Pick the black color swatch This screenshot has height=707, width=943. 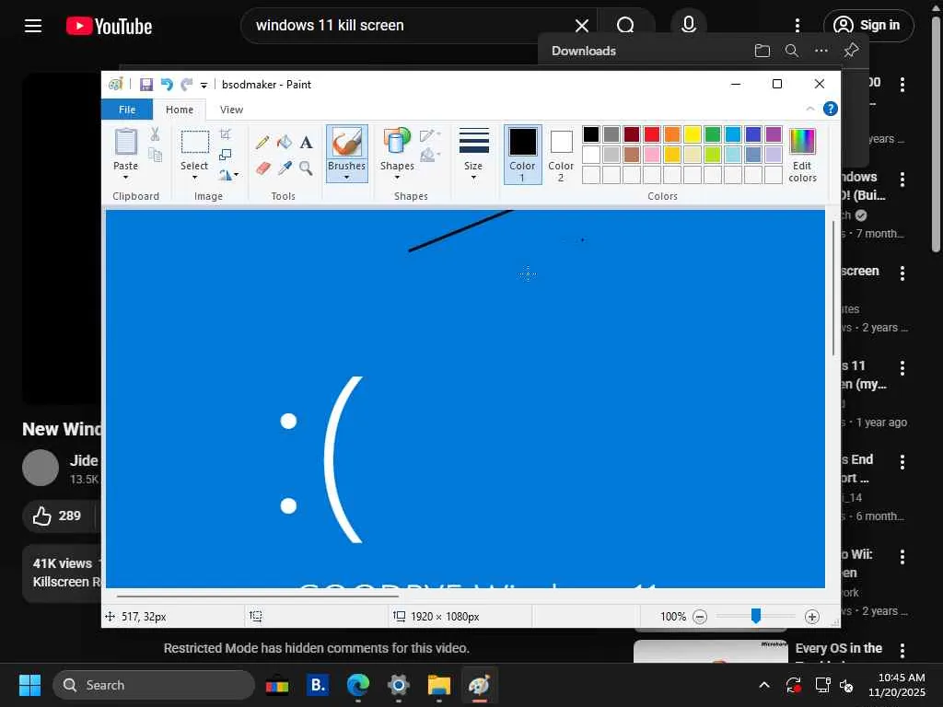[x=591, y=134]
